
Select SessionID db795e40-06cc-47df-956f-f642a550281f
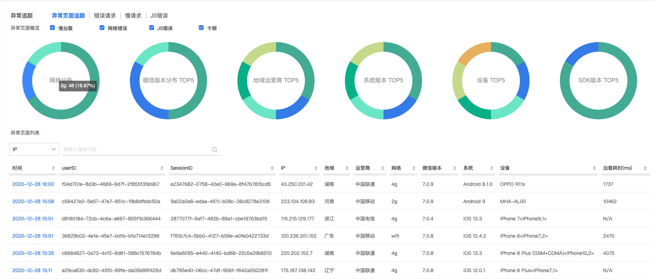[219, 270]
